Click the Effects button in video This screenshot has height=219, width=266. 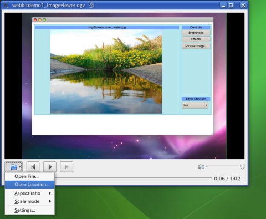[196, 39]
